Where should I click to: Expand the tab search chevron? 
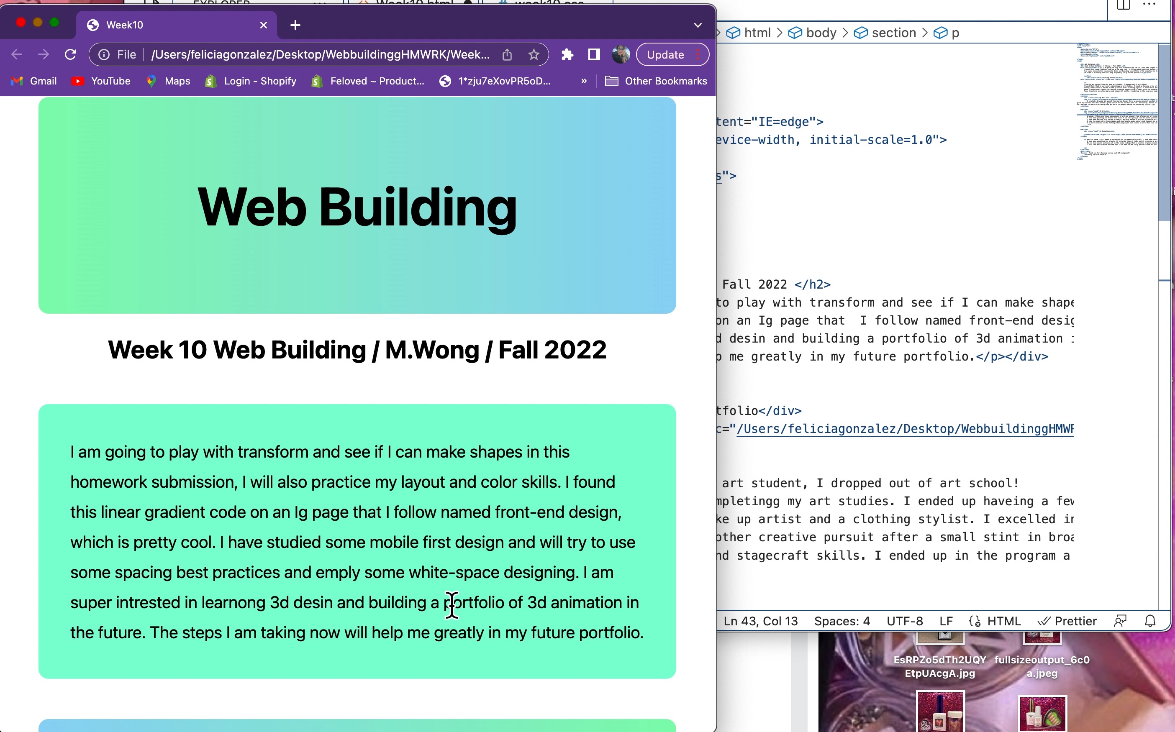click(x=698, y=25)
